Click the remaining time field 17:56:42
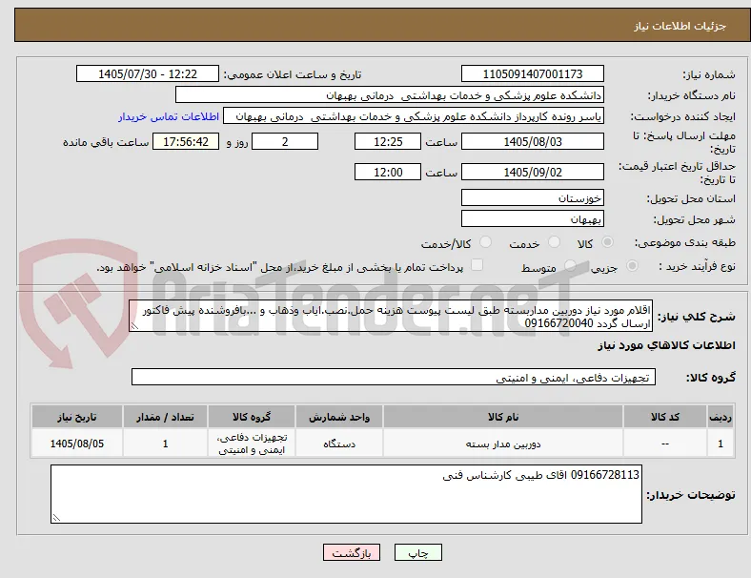 [186, 142]
